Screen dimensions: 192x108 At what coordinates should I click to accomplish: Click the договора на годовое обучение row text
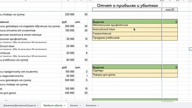tap(30, 26)
